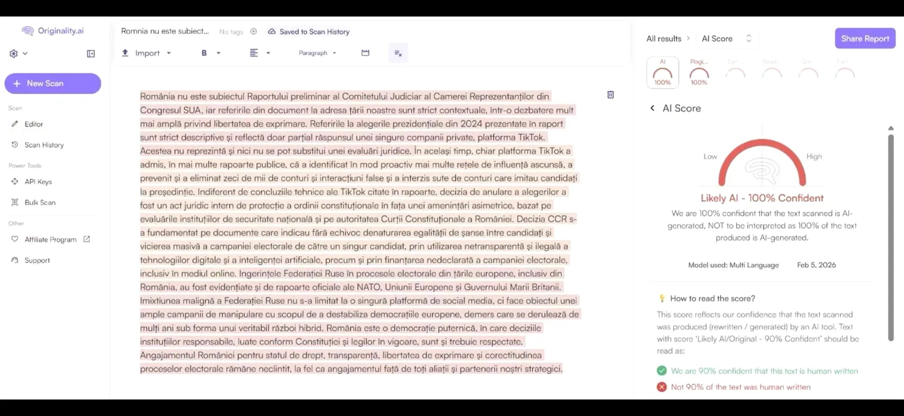
Task: Open the Originality.ai logo home
Action: tap(52, 31)
